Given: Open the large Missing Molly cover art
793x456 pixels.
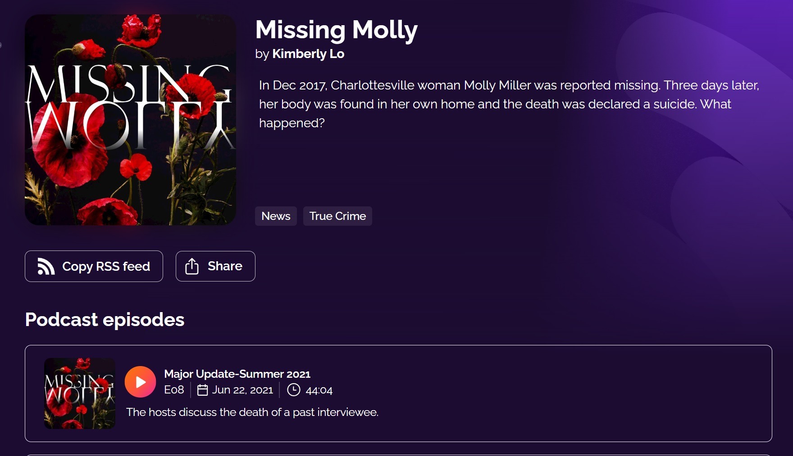Looking at the screenshot, I should point(130,120).
